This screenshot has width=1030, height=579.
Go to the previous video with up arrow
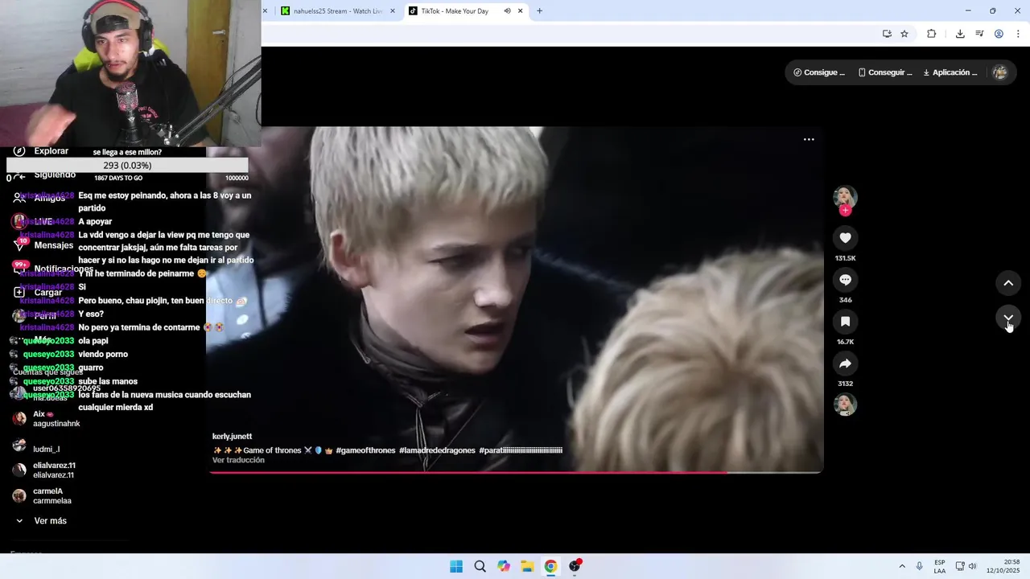[x=1008, y=283]
